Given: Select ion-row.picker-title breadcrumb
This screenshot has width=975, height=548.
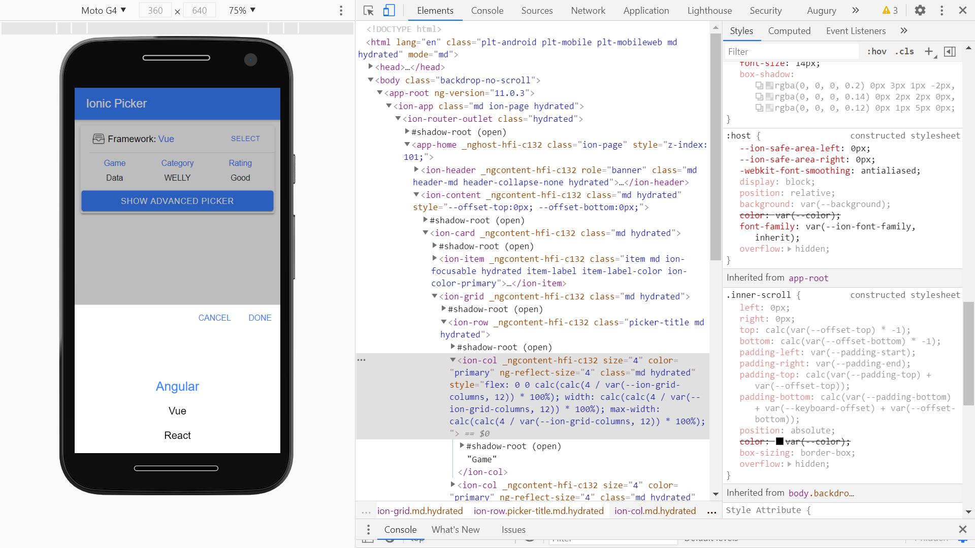Looking at the screenshot, I should tap(539, 511).
